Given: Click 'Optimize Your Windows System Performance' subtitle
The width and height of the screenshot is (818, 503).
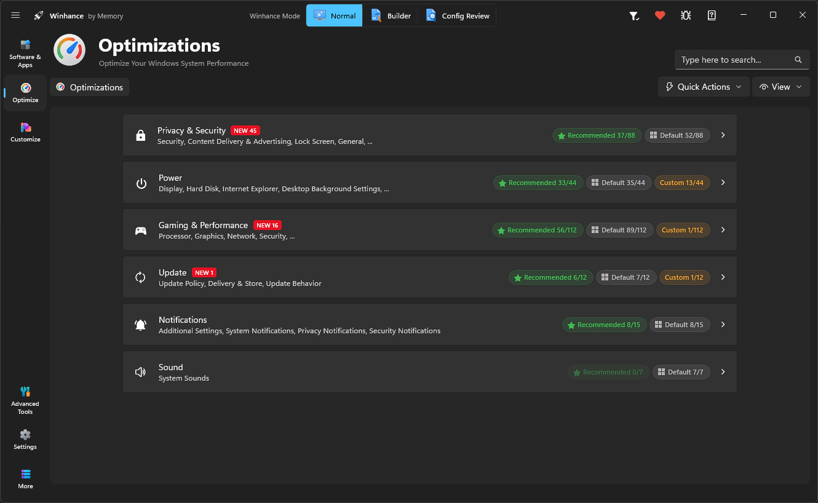Looking at the screenshot, I should coord(173,63).
